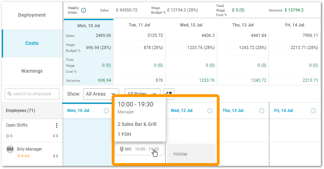
Task: Click the BM avatar for Billy Manager
Action: (10, 149)
